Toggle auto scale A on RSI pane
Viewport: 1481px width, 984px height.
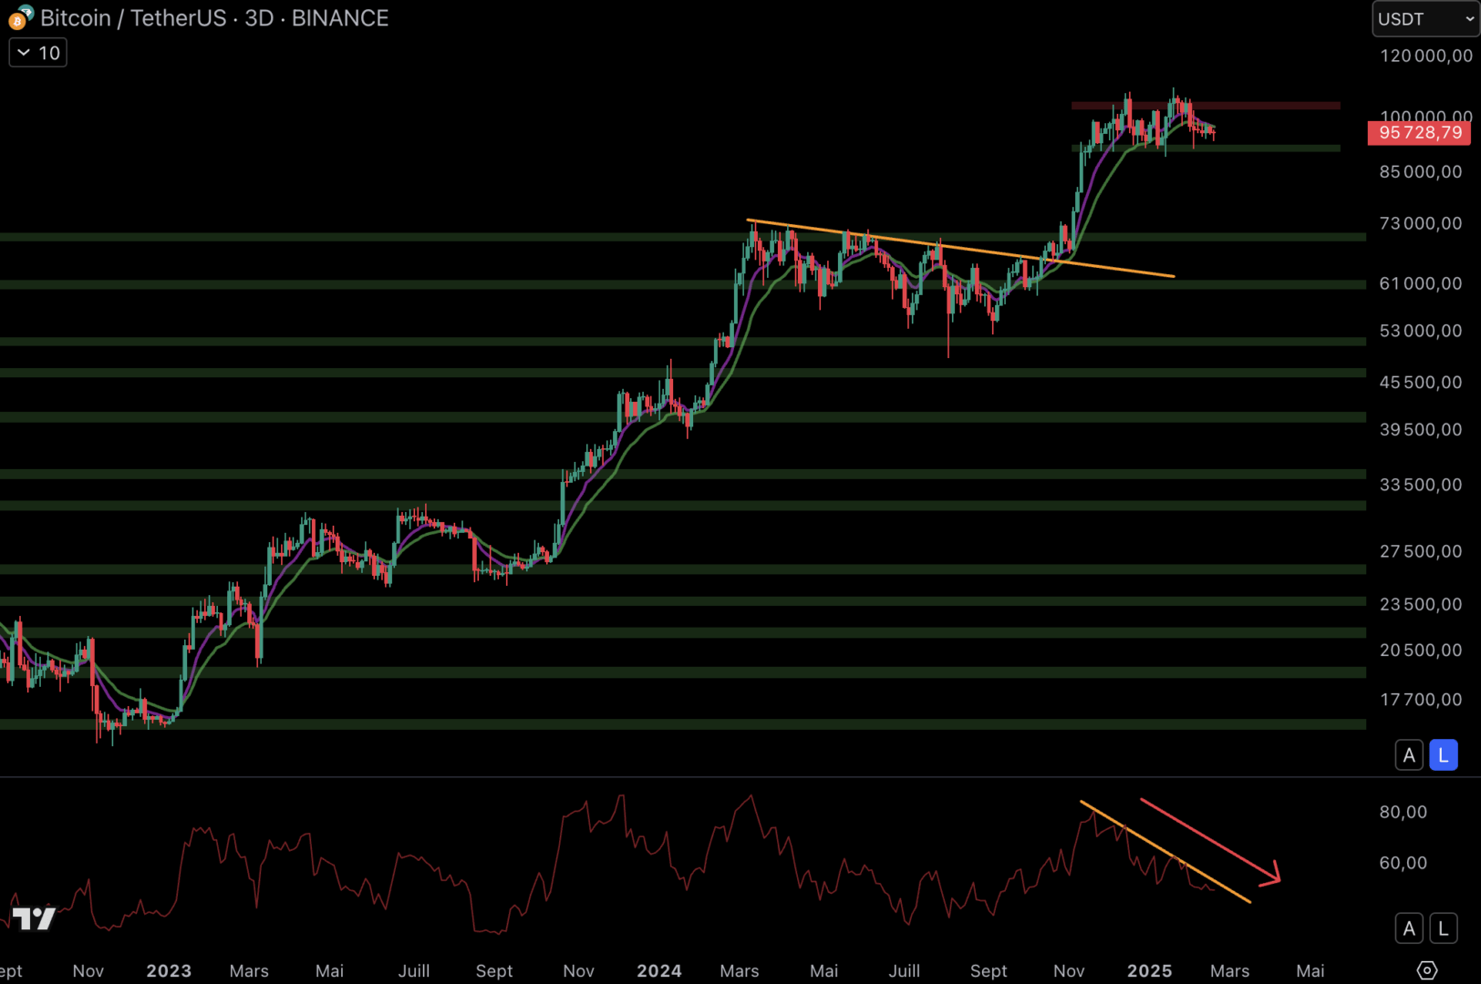[x=1409, y=928]
